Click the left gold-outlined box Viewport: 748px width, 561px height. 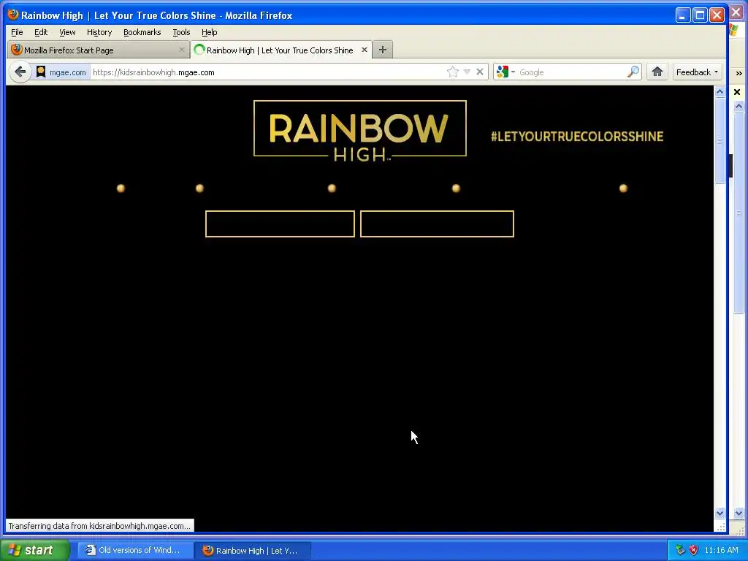280,224
